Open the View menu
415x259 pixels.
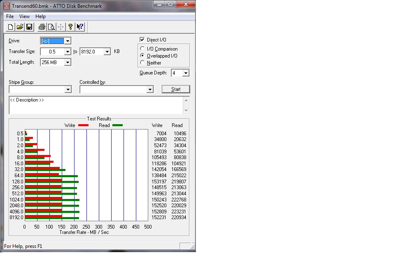tap(24, 16)
